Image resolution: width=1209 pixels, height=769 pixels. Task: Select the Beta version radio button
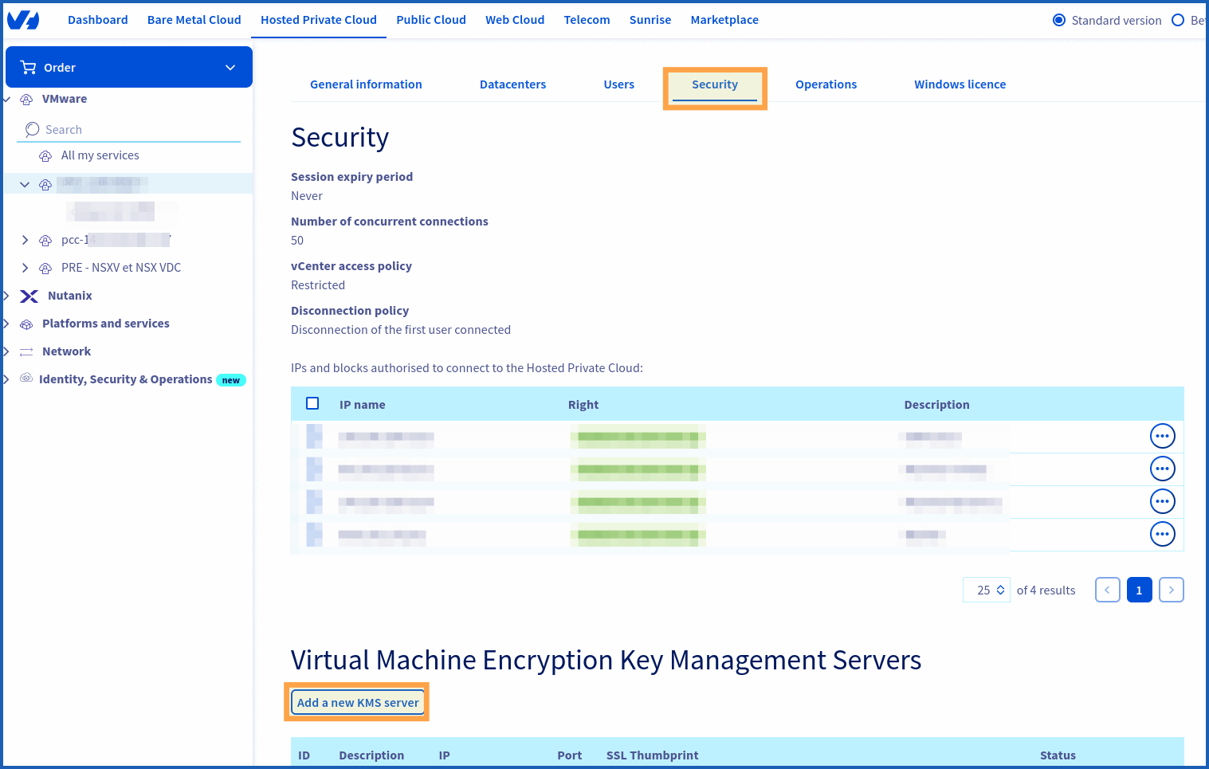(1178, 20)
